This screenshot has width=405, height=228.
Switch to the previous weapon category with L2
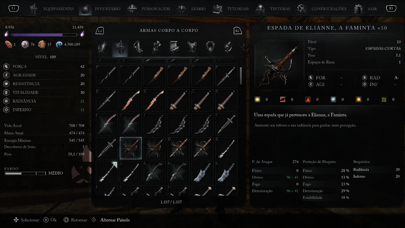coord(100,31)
